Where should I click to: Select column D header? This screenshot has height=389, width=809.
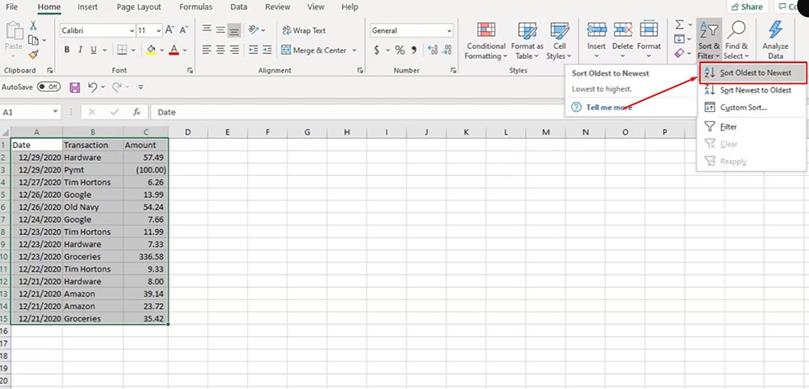188,132
